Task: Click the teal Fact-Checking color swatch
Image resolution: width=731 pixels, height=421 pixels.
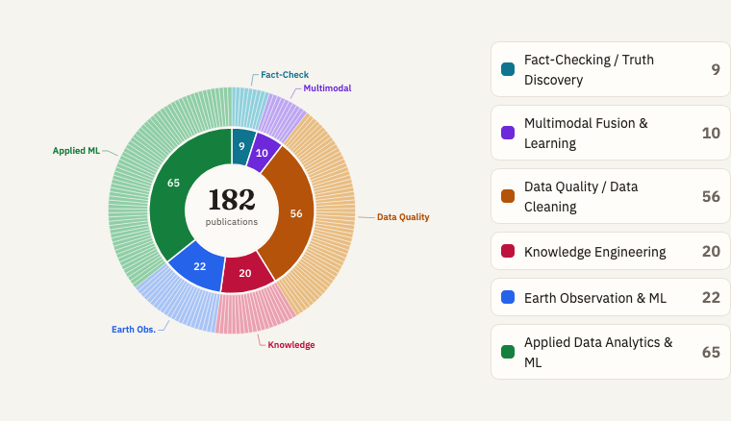Action: tap(508, 69)
